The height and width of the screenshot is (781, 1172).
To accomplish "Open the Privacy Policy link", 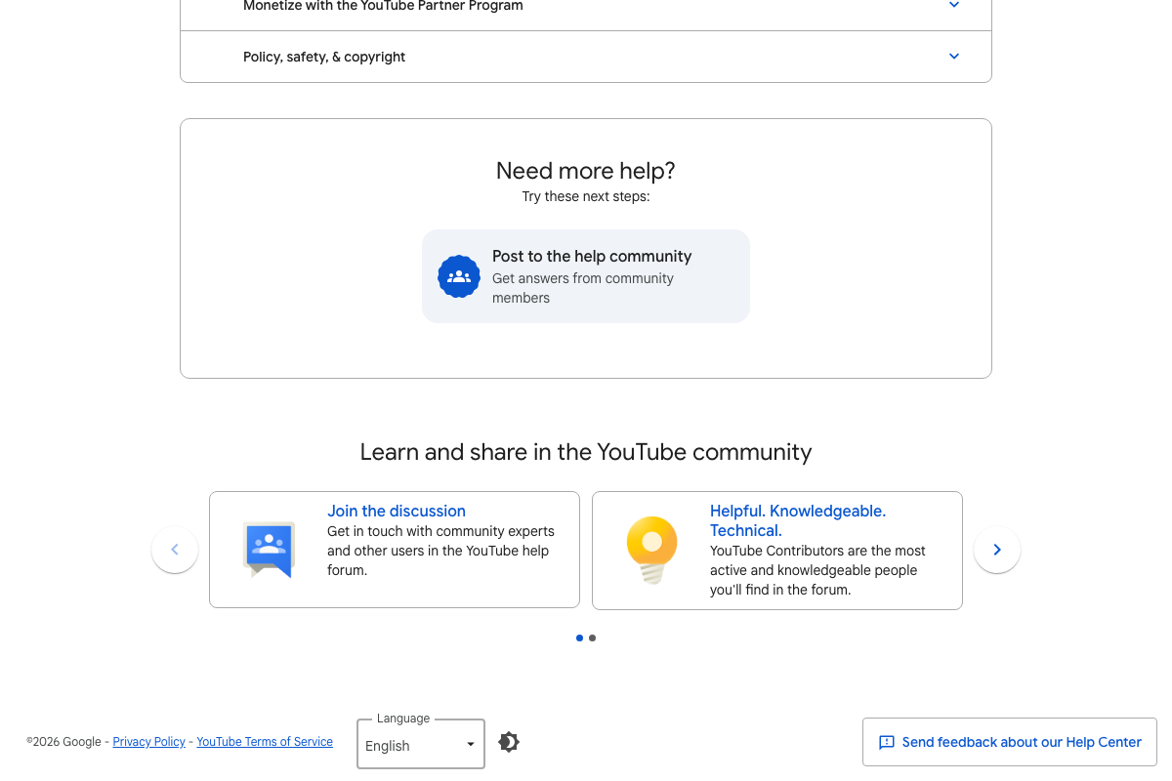I will click(x=148, y=742).
